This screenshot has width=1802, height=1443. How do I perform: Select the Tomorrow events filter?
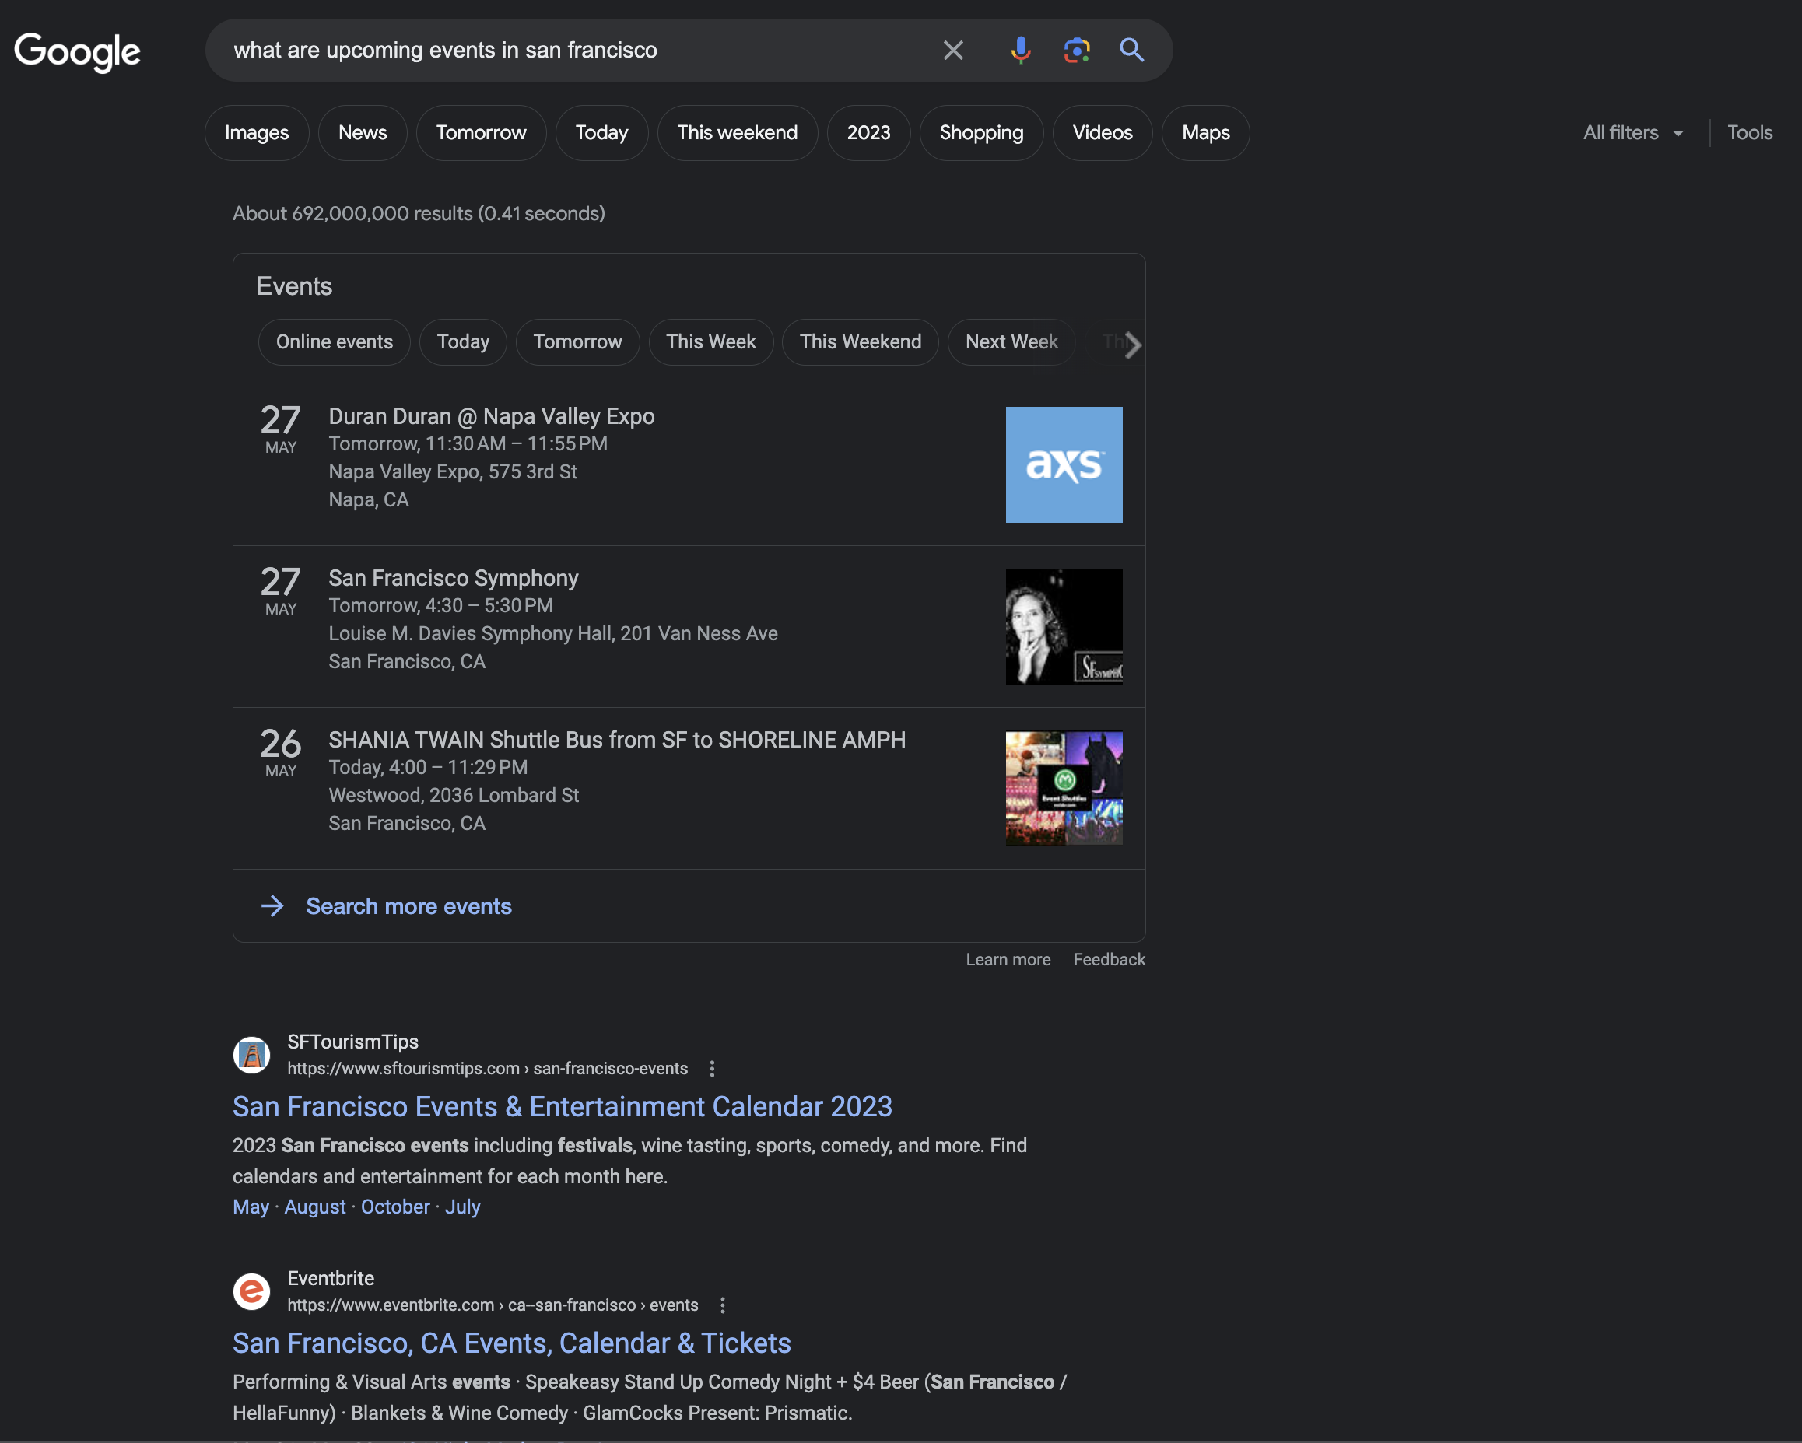tap(579, 340)
